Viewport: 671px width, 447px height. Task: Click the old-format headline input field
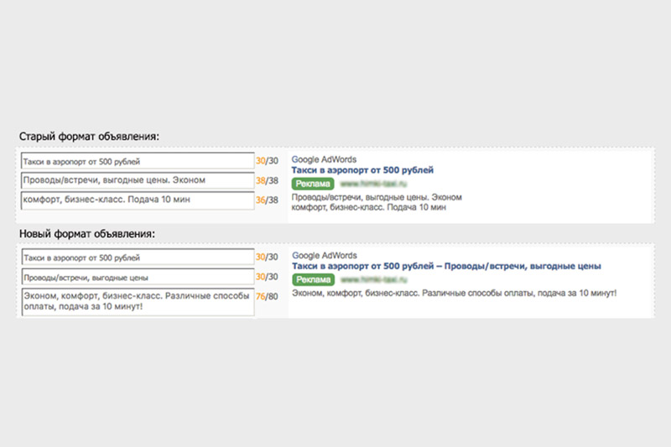click(137, 160)
